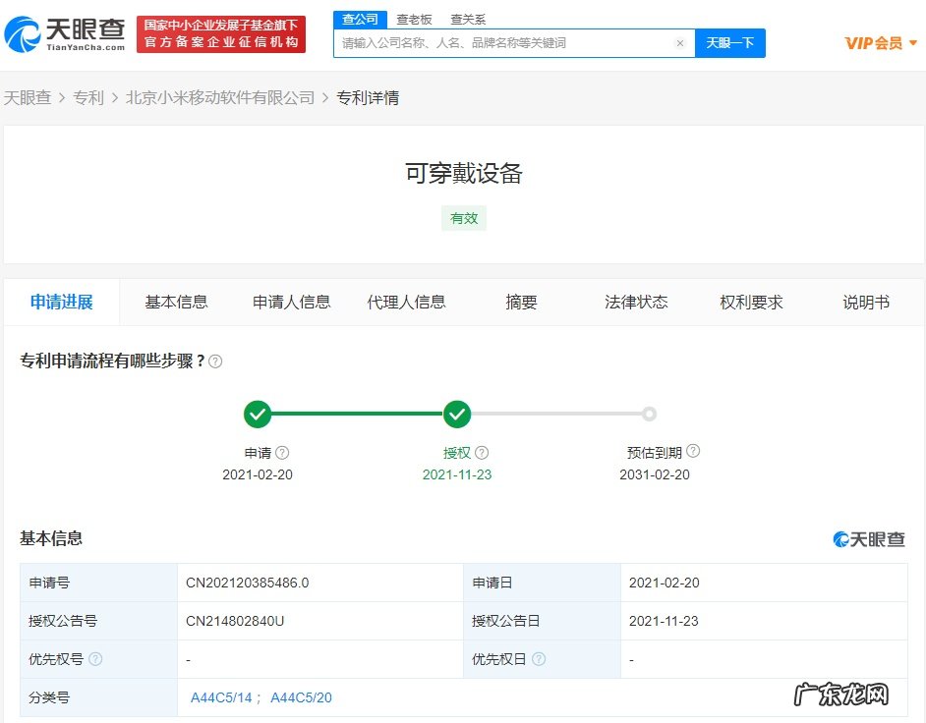Click the 天眼一下 search button

pyautogui.click(x=730, y=43)
